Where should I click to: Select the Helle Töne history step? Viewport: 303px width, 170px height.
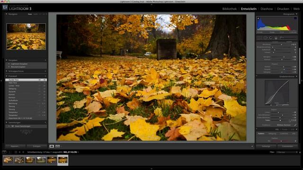pyautogui.click(x=26, y=83)
